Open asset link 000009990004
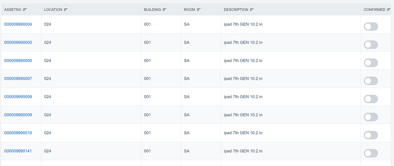 pyautogui.click(x=18, y=24)
